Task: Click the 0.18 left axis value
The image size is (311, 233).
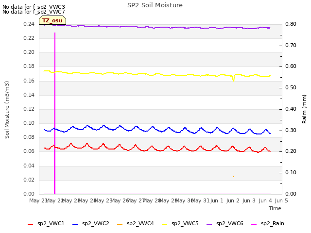Action: [29, 67]
